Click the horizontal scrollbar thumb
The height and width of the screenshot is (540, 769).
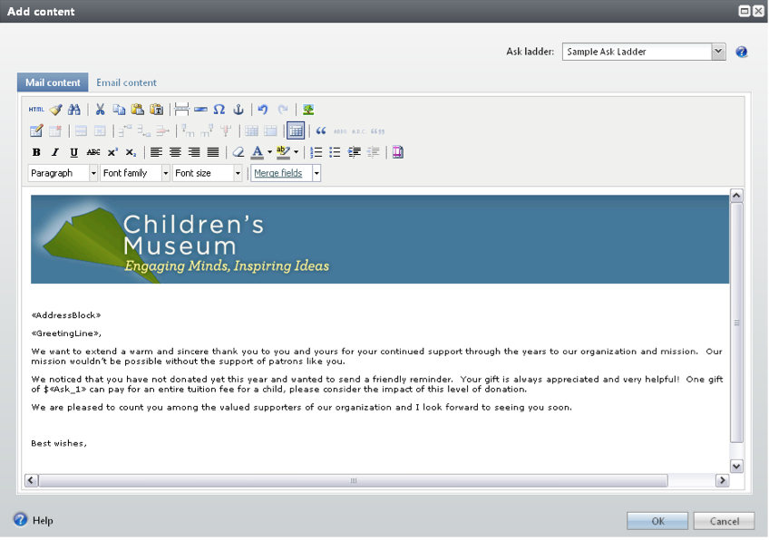tap(353, 481)
